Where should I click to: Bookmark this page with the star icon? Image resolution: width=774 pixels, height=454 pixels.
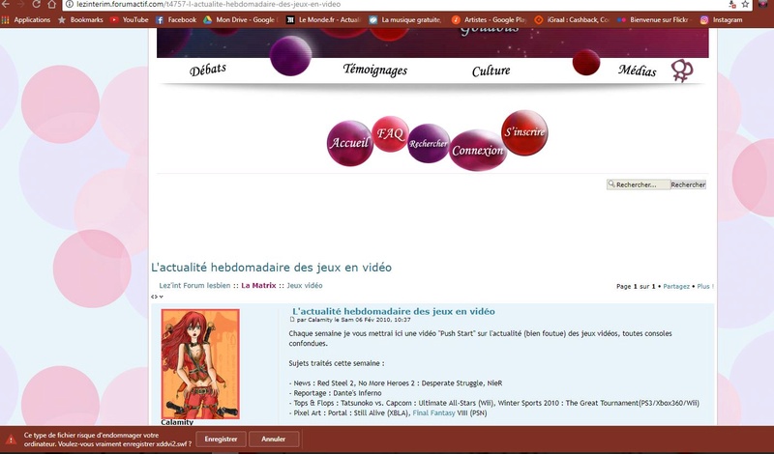pos(745,4)
